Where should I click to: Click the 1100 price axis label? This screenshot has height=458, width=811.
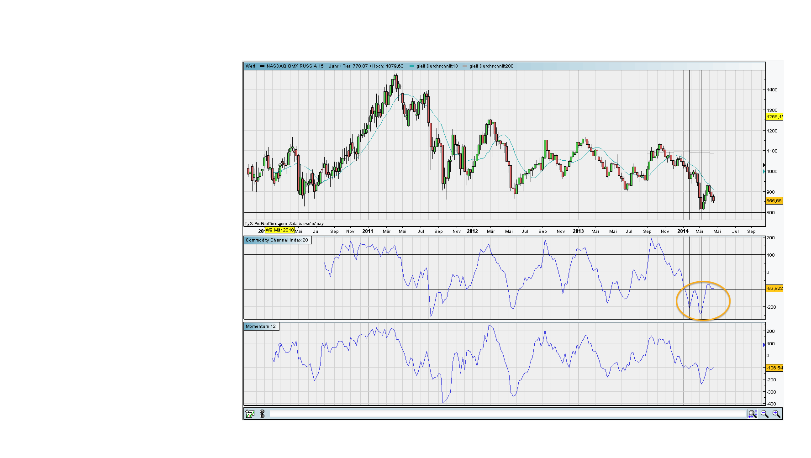point(772,151)
